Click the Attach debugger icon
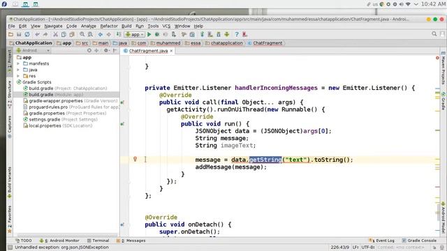Viewport: 447px width, 251px height. pyautogui.click(x=174, y=34)
